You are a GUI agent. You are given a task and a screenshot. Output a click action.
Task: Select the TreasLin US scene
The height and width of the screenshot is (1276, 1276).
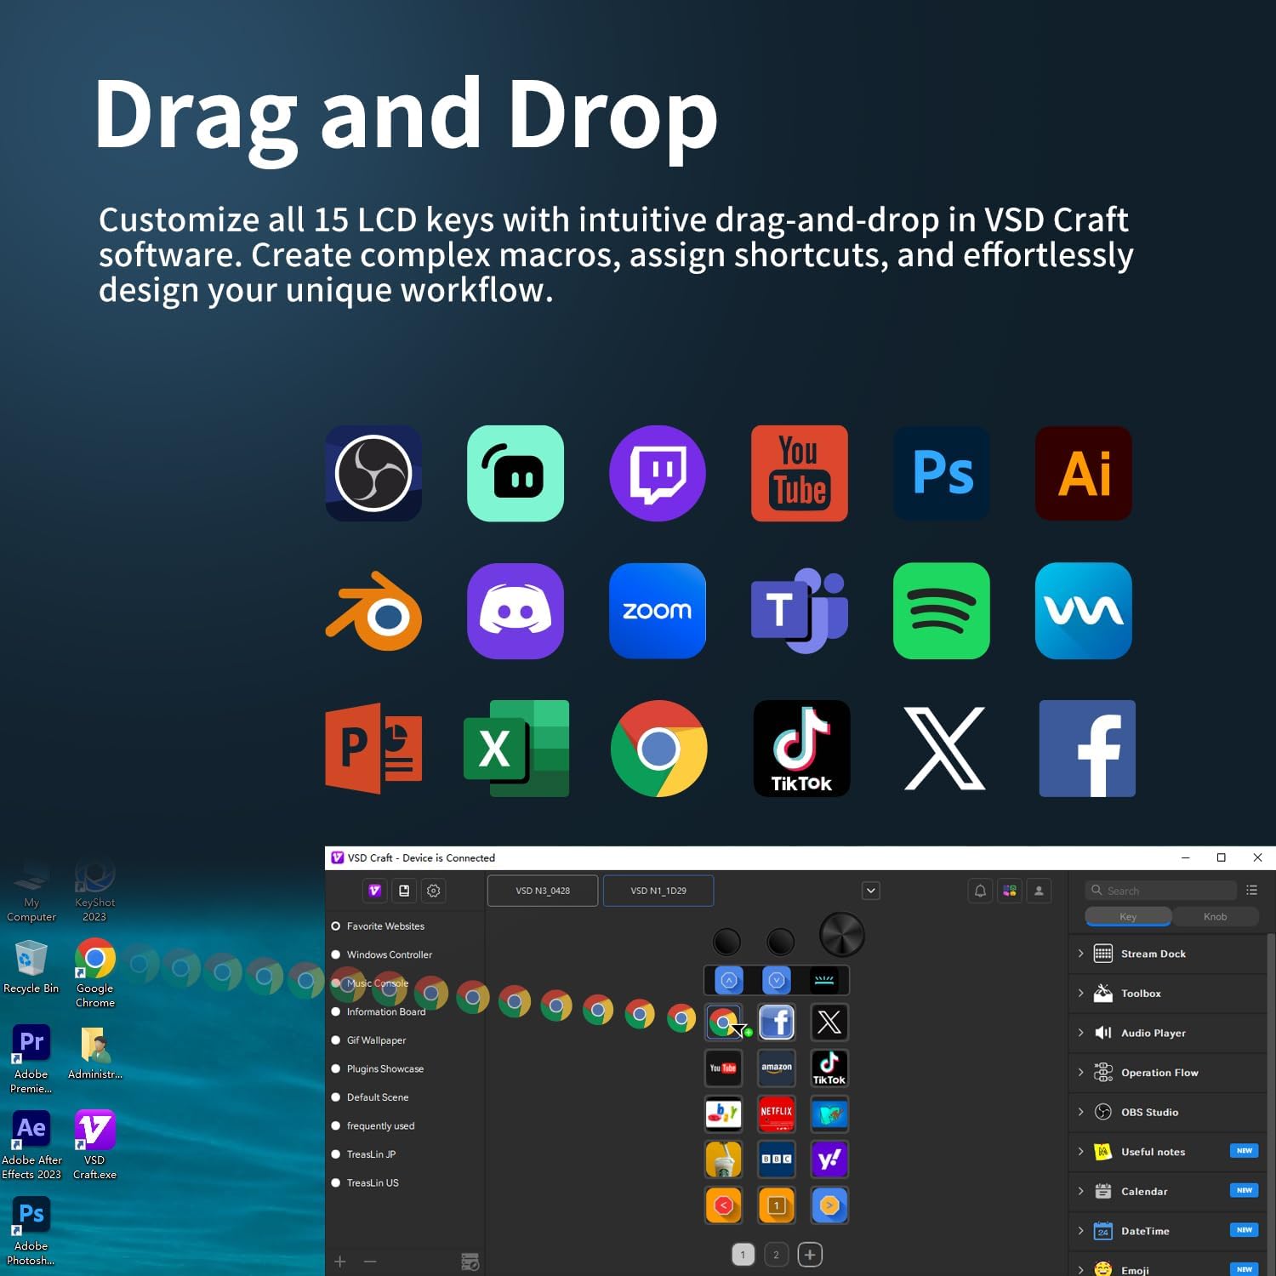point(373,1182)
